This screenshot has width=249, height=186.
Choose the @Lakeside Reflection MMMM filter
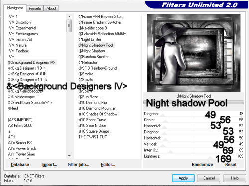click(x=103, y=34)
